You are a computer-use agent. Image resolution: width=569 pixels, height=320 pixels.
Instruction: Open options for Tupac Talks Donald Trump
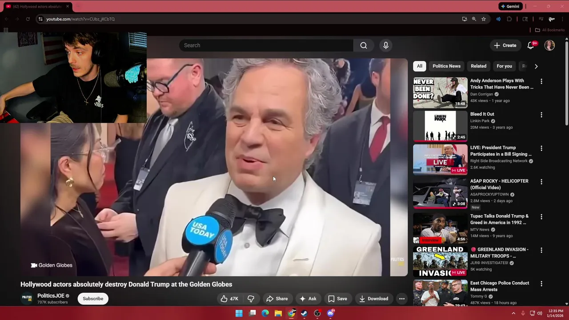(x=541, y=216)
